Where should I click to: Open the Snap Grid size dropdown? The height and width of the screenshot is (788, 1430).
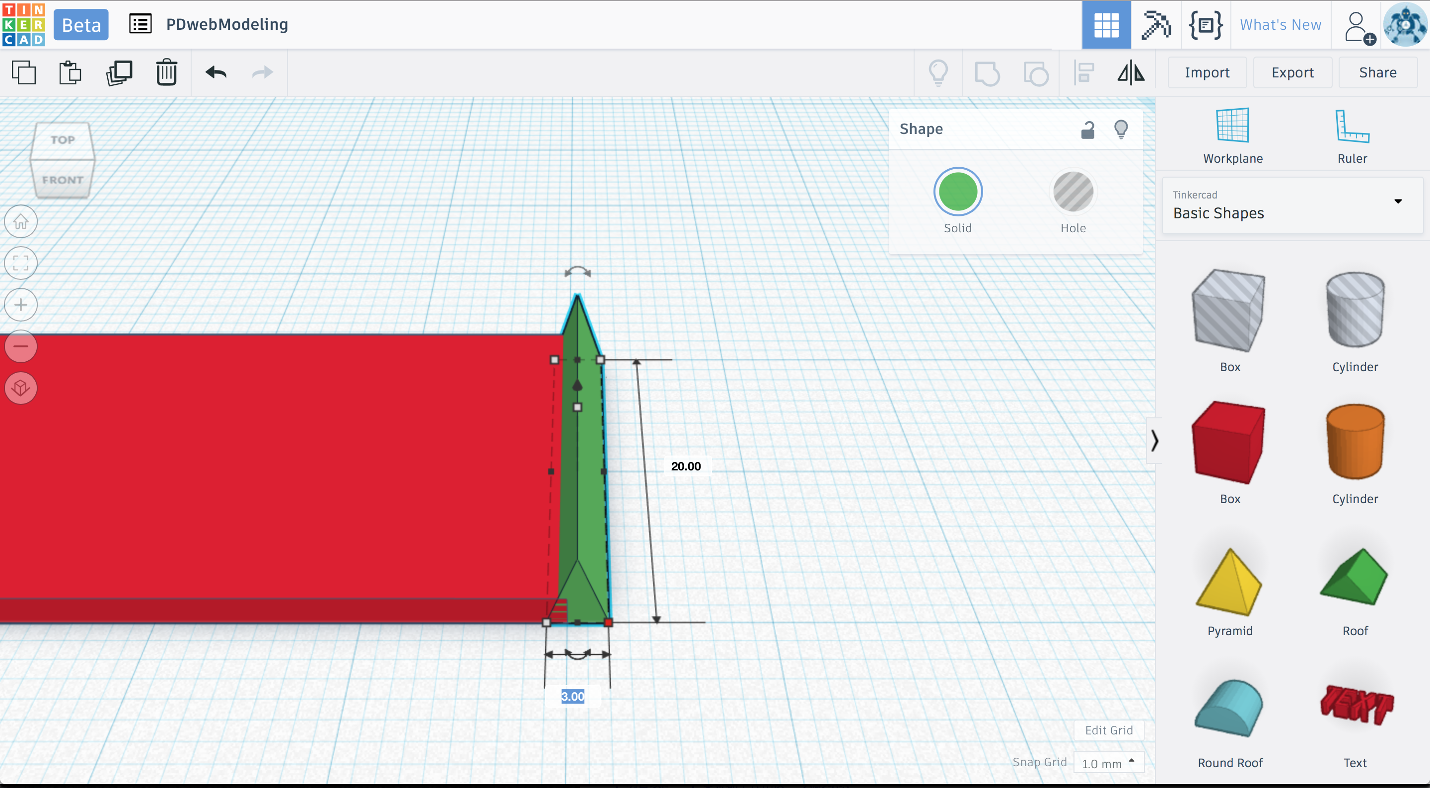(1108, 763)
